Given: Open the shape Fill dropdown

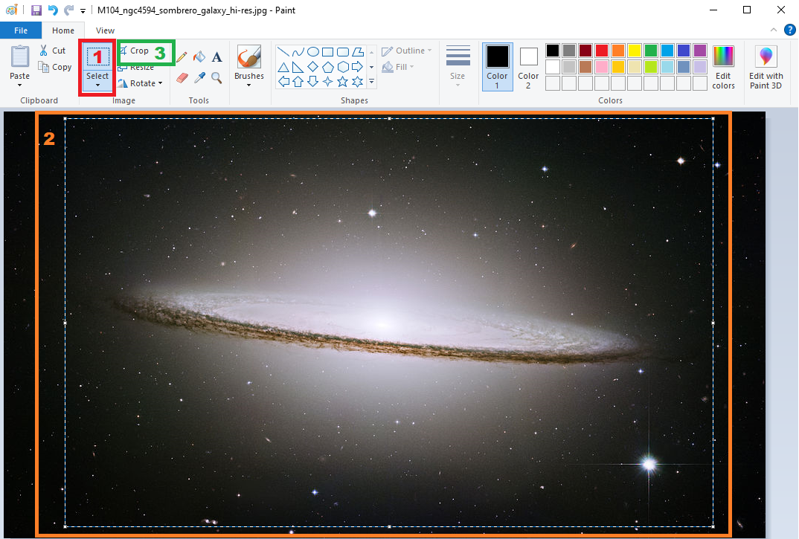Looking at the screenshot, I should click(398, 67).
